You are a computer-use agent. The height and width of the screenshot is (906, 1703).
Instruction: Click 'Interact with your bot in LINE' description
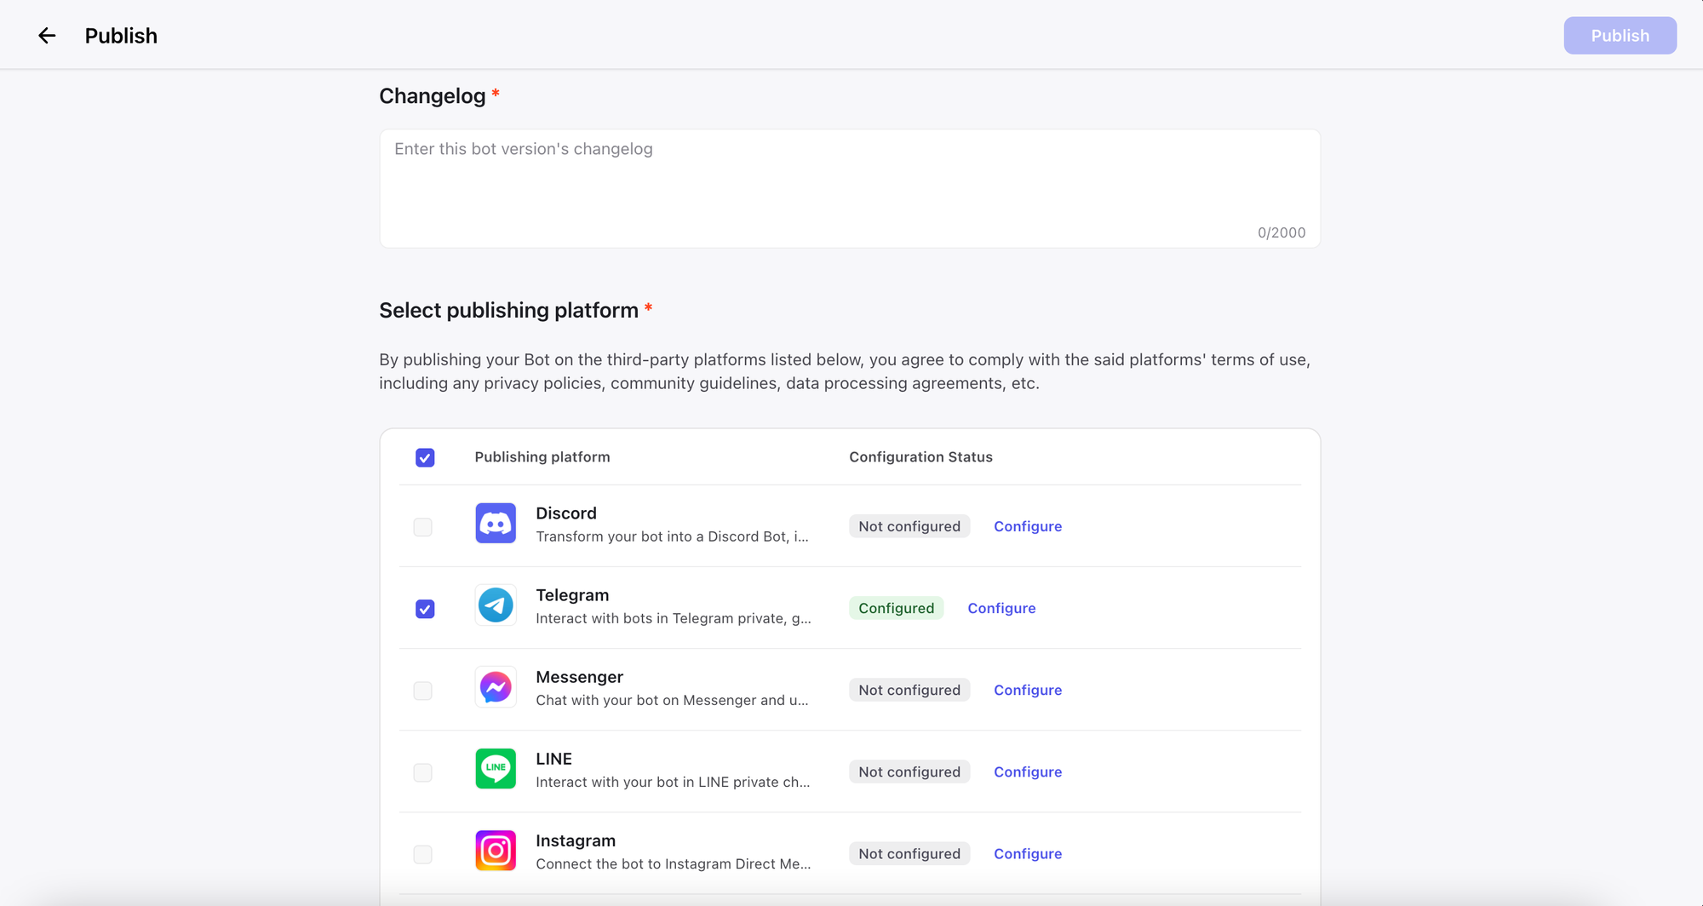tap(673, 782)
